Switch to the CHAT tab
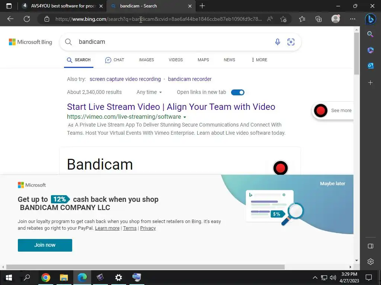Image resolution: width=381 pixels, height=285 pixels. 115,60
